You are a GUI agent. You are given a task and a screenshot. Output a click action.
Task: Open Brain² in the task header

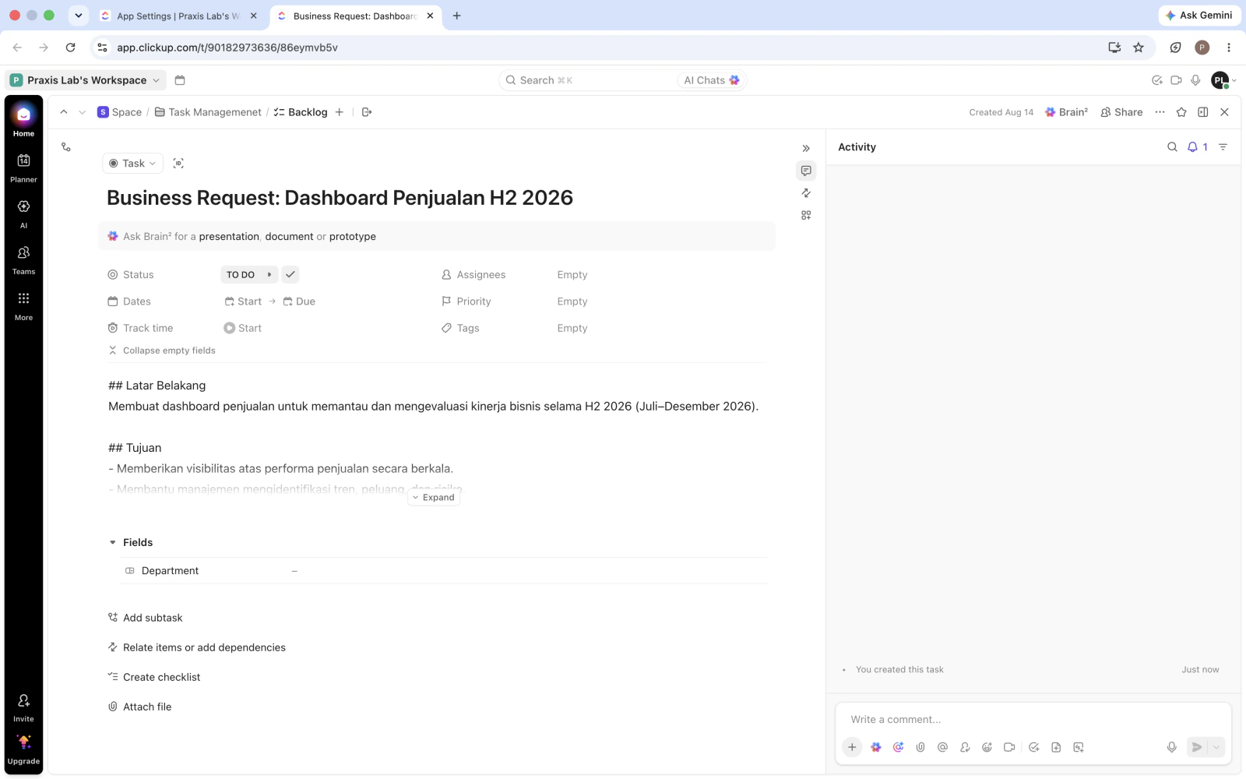click(x=1066, y=112)
